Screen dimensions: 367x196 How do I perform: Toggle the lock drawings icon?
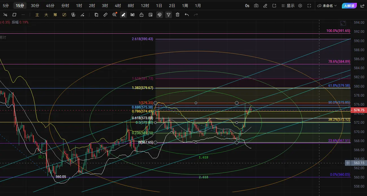pos(142,15)
